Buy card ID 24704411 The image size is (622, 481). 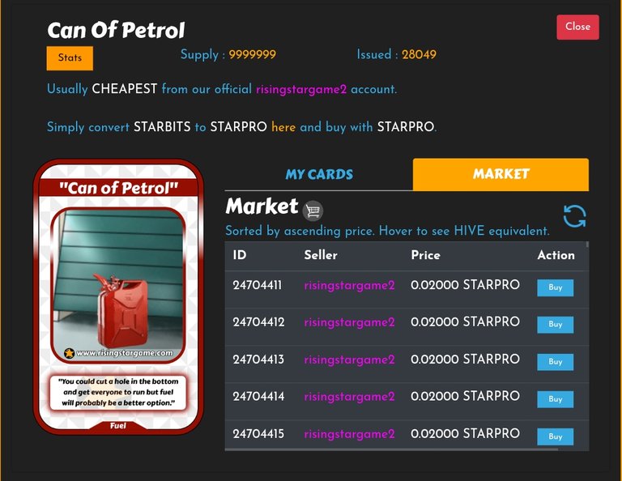coord(555,287)
